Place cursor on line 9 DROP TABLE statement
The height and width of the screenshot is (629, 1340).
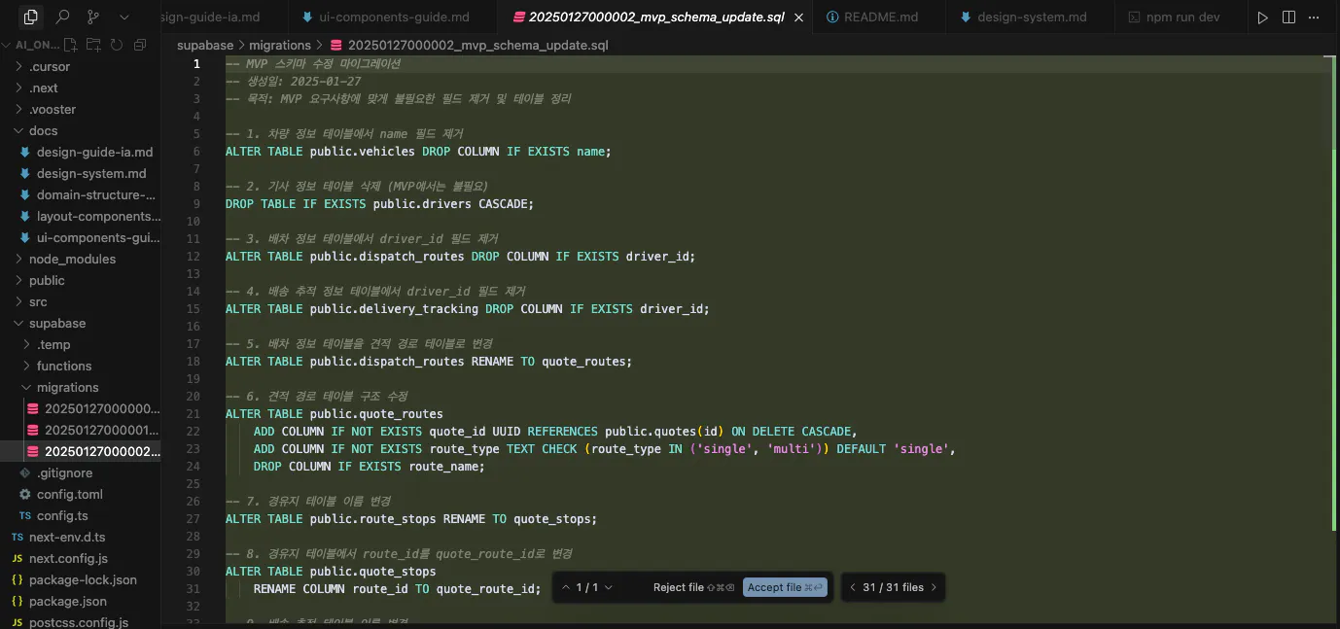tap(379, 204)
